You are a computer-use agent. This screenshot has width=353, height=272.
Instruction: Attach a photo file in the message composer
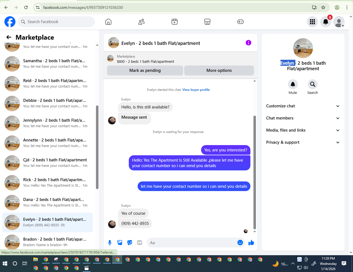click(x=120, y=243)
